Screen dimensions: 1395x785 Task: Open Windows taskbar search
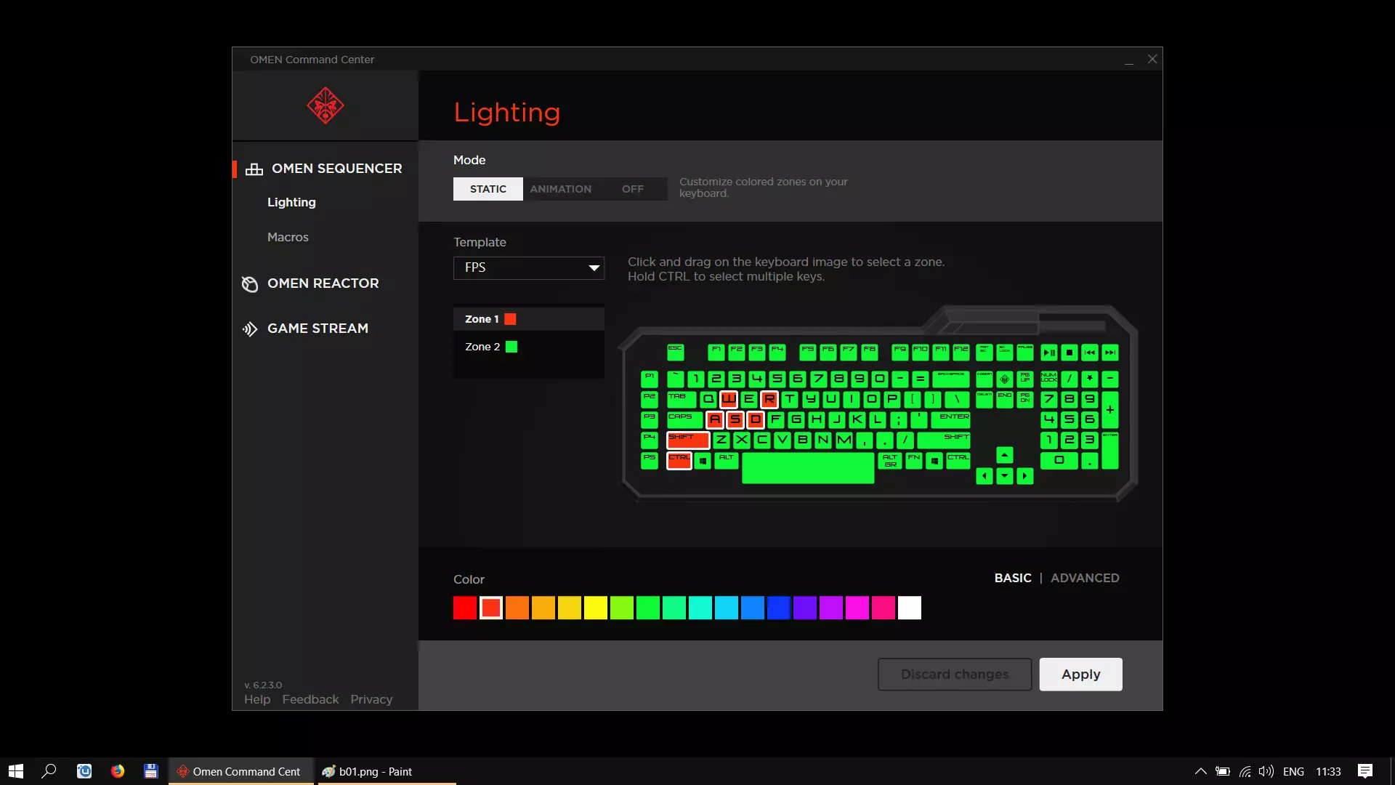(49, 771)
